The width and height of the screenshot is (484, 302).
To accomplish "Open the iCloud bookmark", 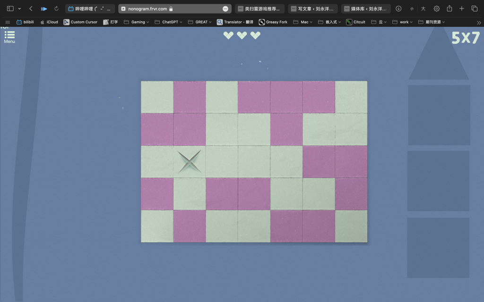I will pos(49,22).
